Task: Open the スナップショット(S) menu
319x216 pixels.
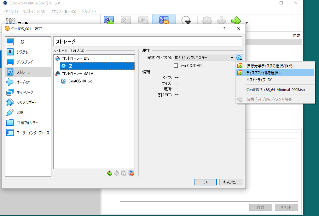Action: 63,11
